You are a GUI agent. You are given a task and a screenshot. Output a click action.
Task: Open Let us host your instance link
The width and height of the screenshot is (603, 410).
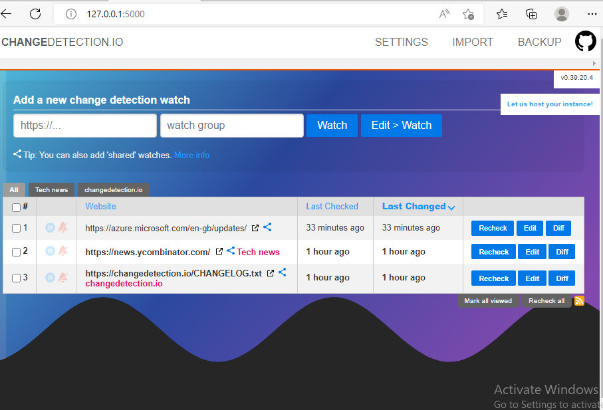[550, 104]
